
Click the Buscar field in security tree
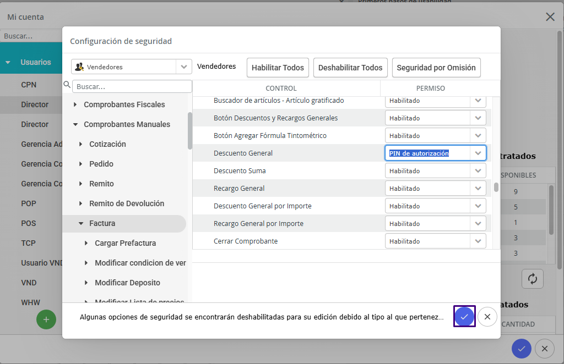[x=132, y=87]
